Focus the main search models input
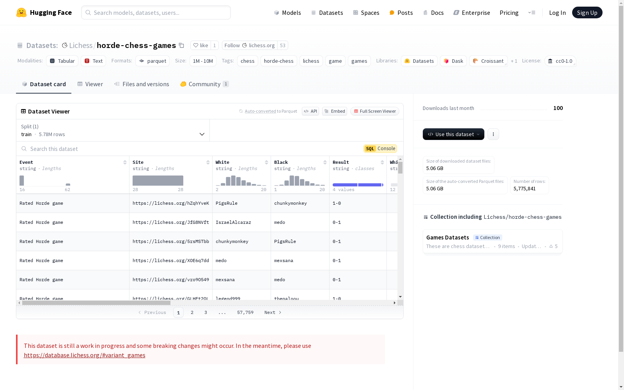Viewport: 624px width, 390px height. tap(156, 12)
